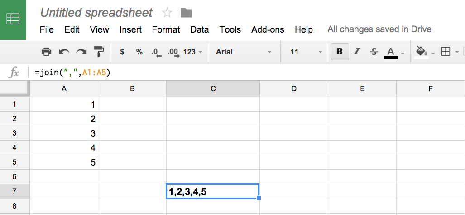Select column A header
465x215 pixels.
64,88
